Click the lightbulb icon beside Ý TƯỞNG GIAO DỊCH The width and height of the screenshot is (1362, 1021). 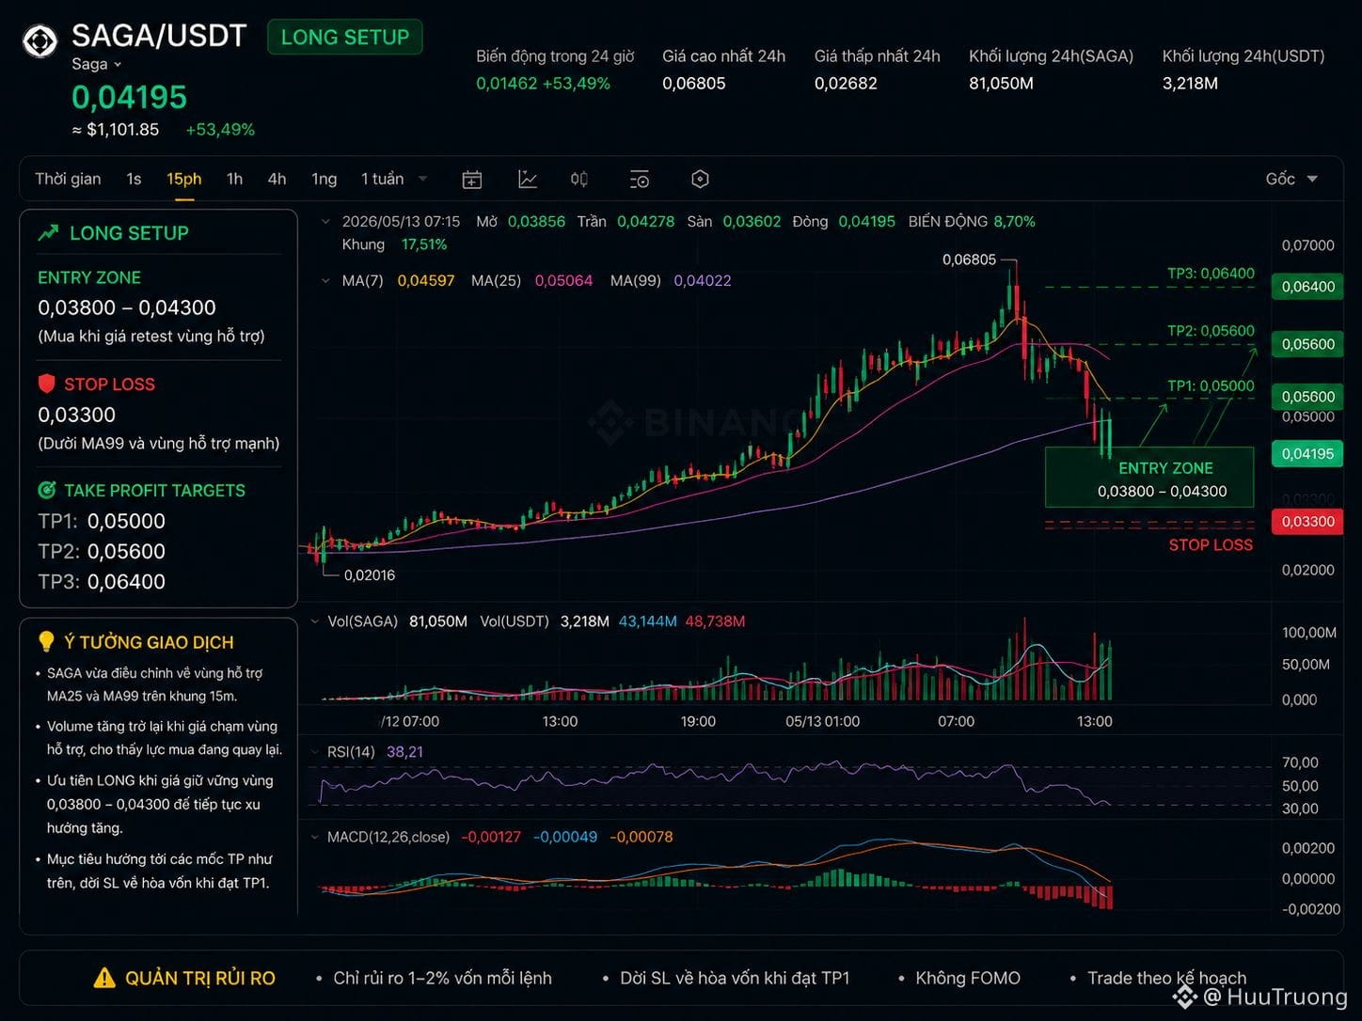click(46, 642)
